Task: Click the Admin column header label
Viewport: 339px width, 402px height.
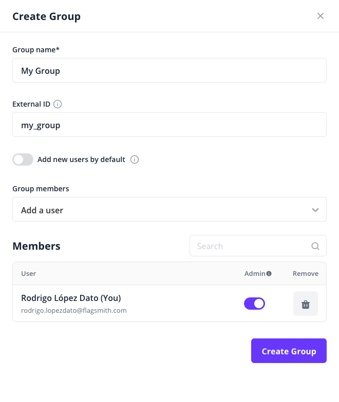Action: (255, 274)
